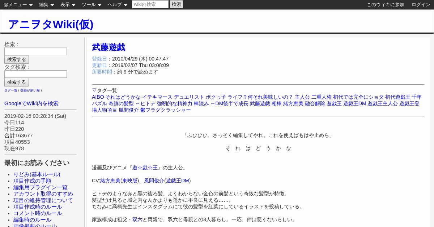The image size is (434, 227).
Task: Open 編集用プラグイン一覧 link
Action: coord(41,187)
